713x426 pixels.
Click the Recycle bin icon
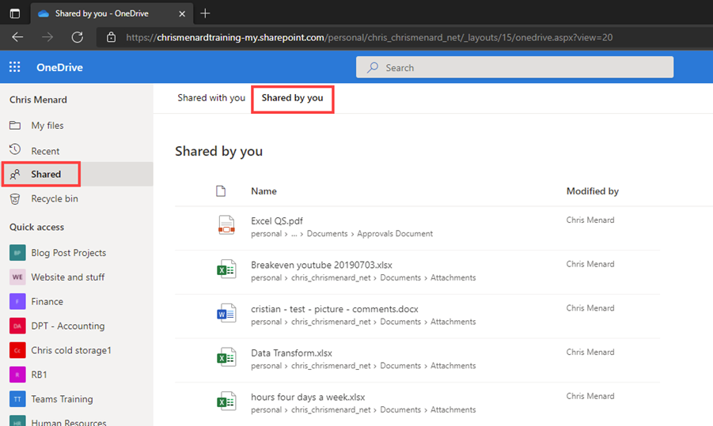click(15, 199)
